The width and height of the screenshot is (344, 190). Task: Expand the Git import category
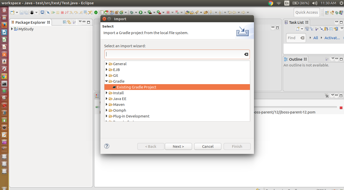(x=106, y=75)
